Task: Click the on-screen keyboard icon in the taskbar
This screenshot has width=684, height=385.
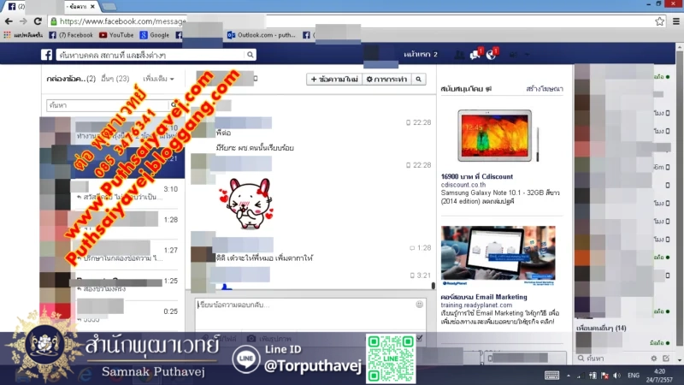Action: pyautogui.click(x=551, y=375)
